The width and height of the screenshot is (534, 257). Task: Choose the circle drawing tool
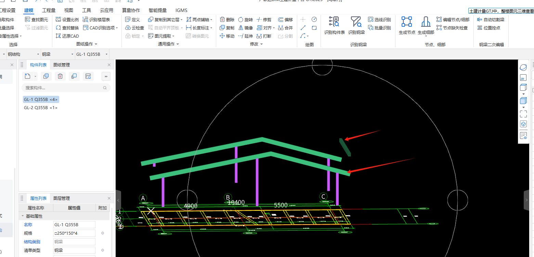(314, 20)
